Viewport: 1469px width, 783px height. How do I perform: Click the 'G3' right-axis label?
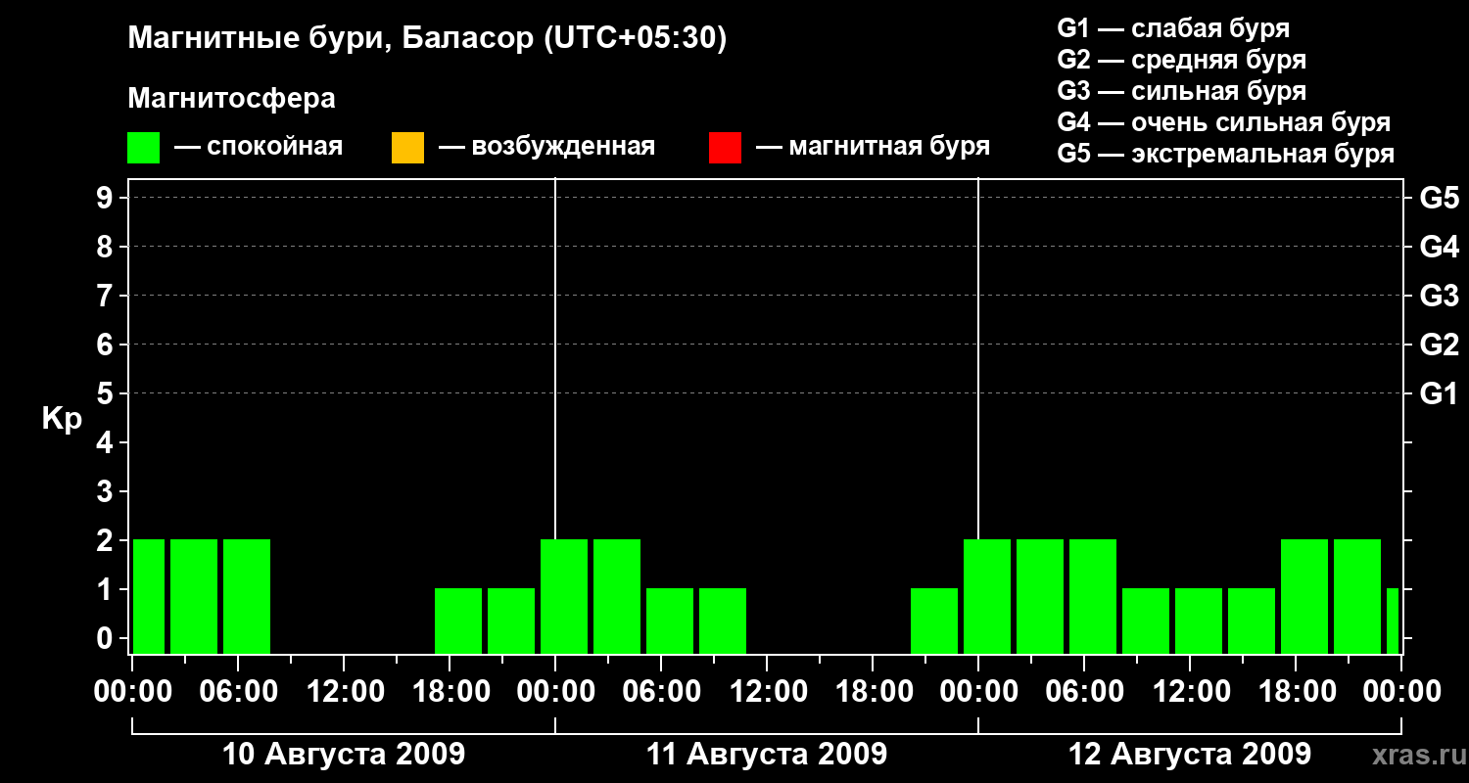1439,296
